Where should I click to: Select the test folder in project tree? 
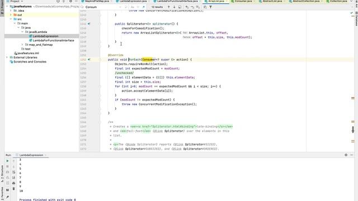coord(27,49)
